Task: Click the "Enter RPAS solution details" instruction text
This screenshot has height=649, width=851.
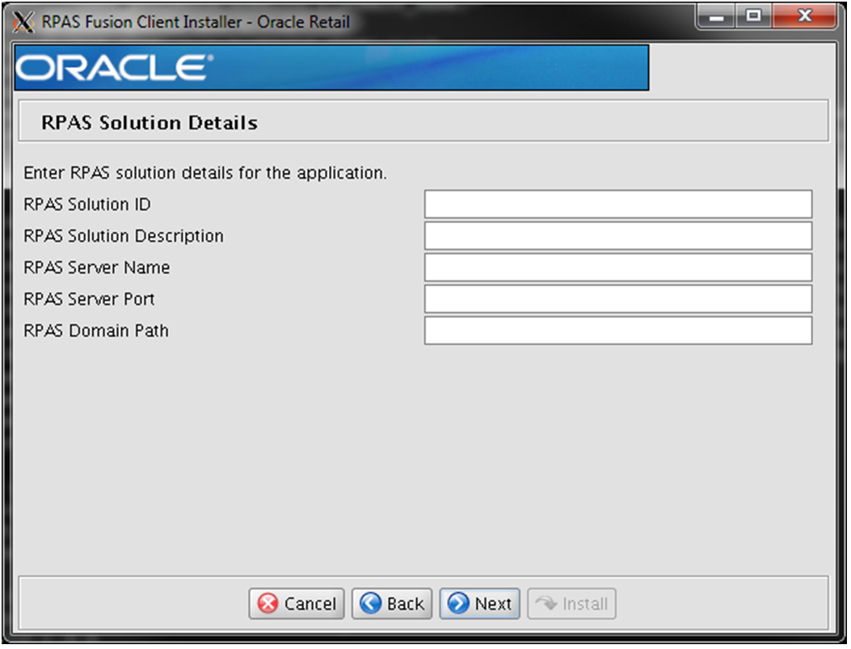Action: point(205,173)
